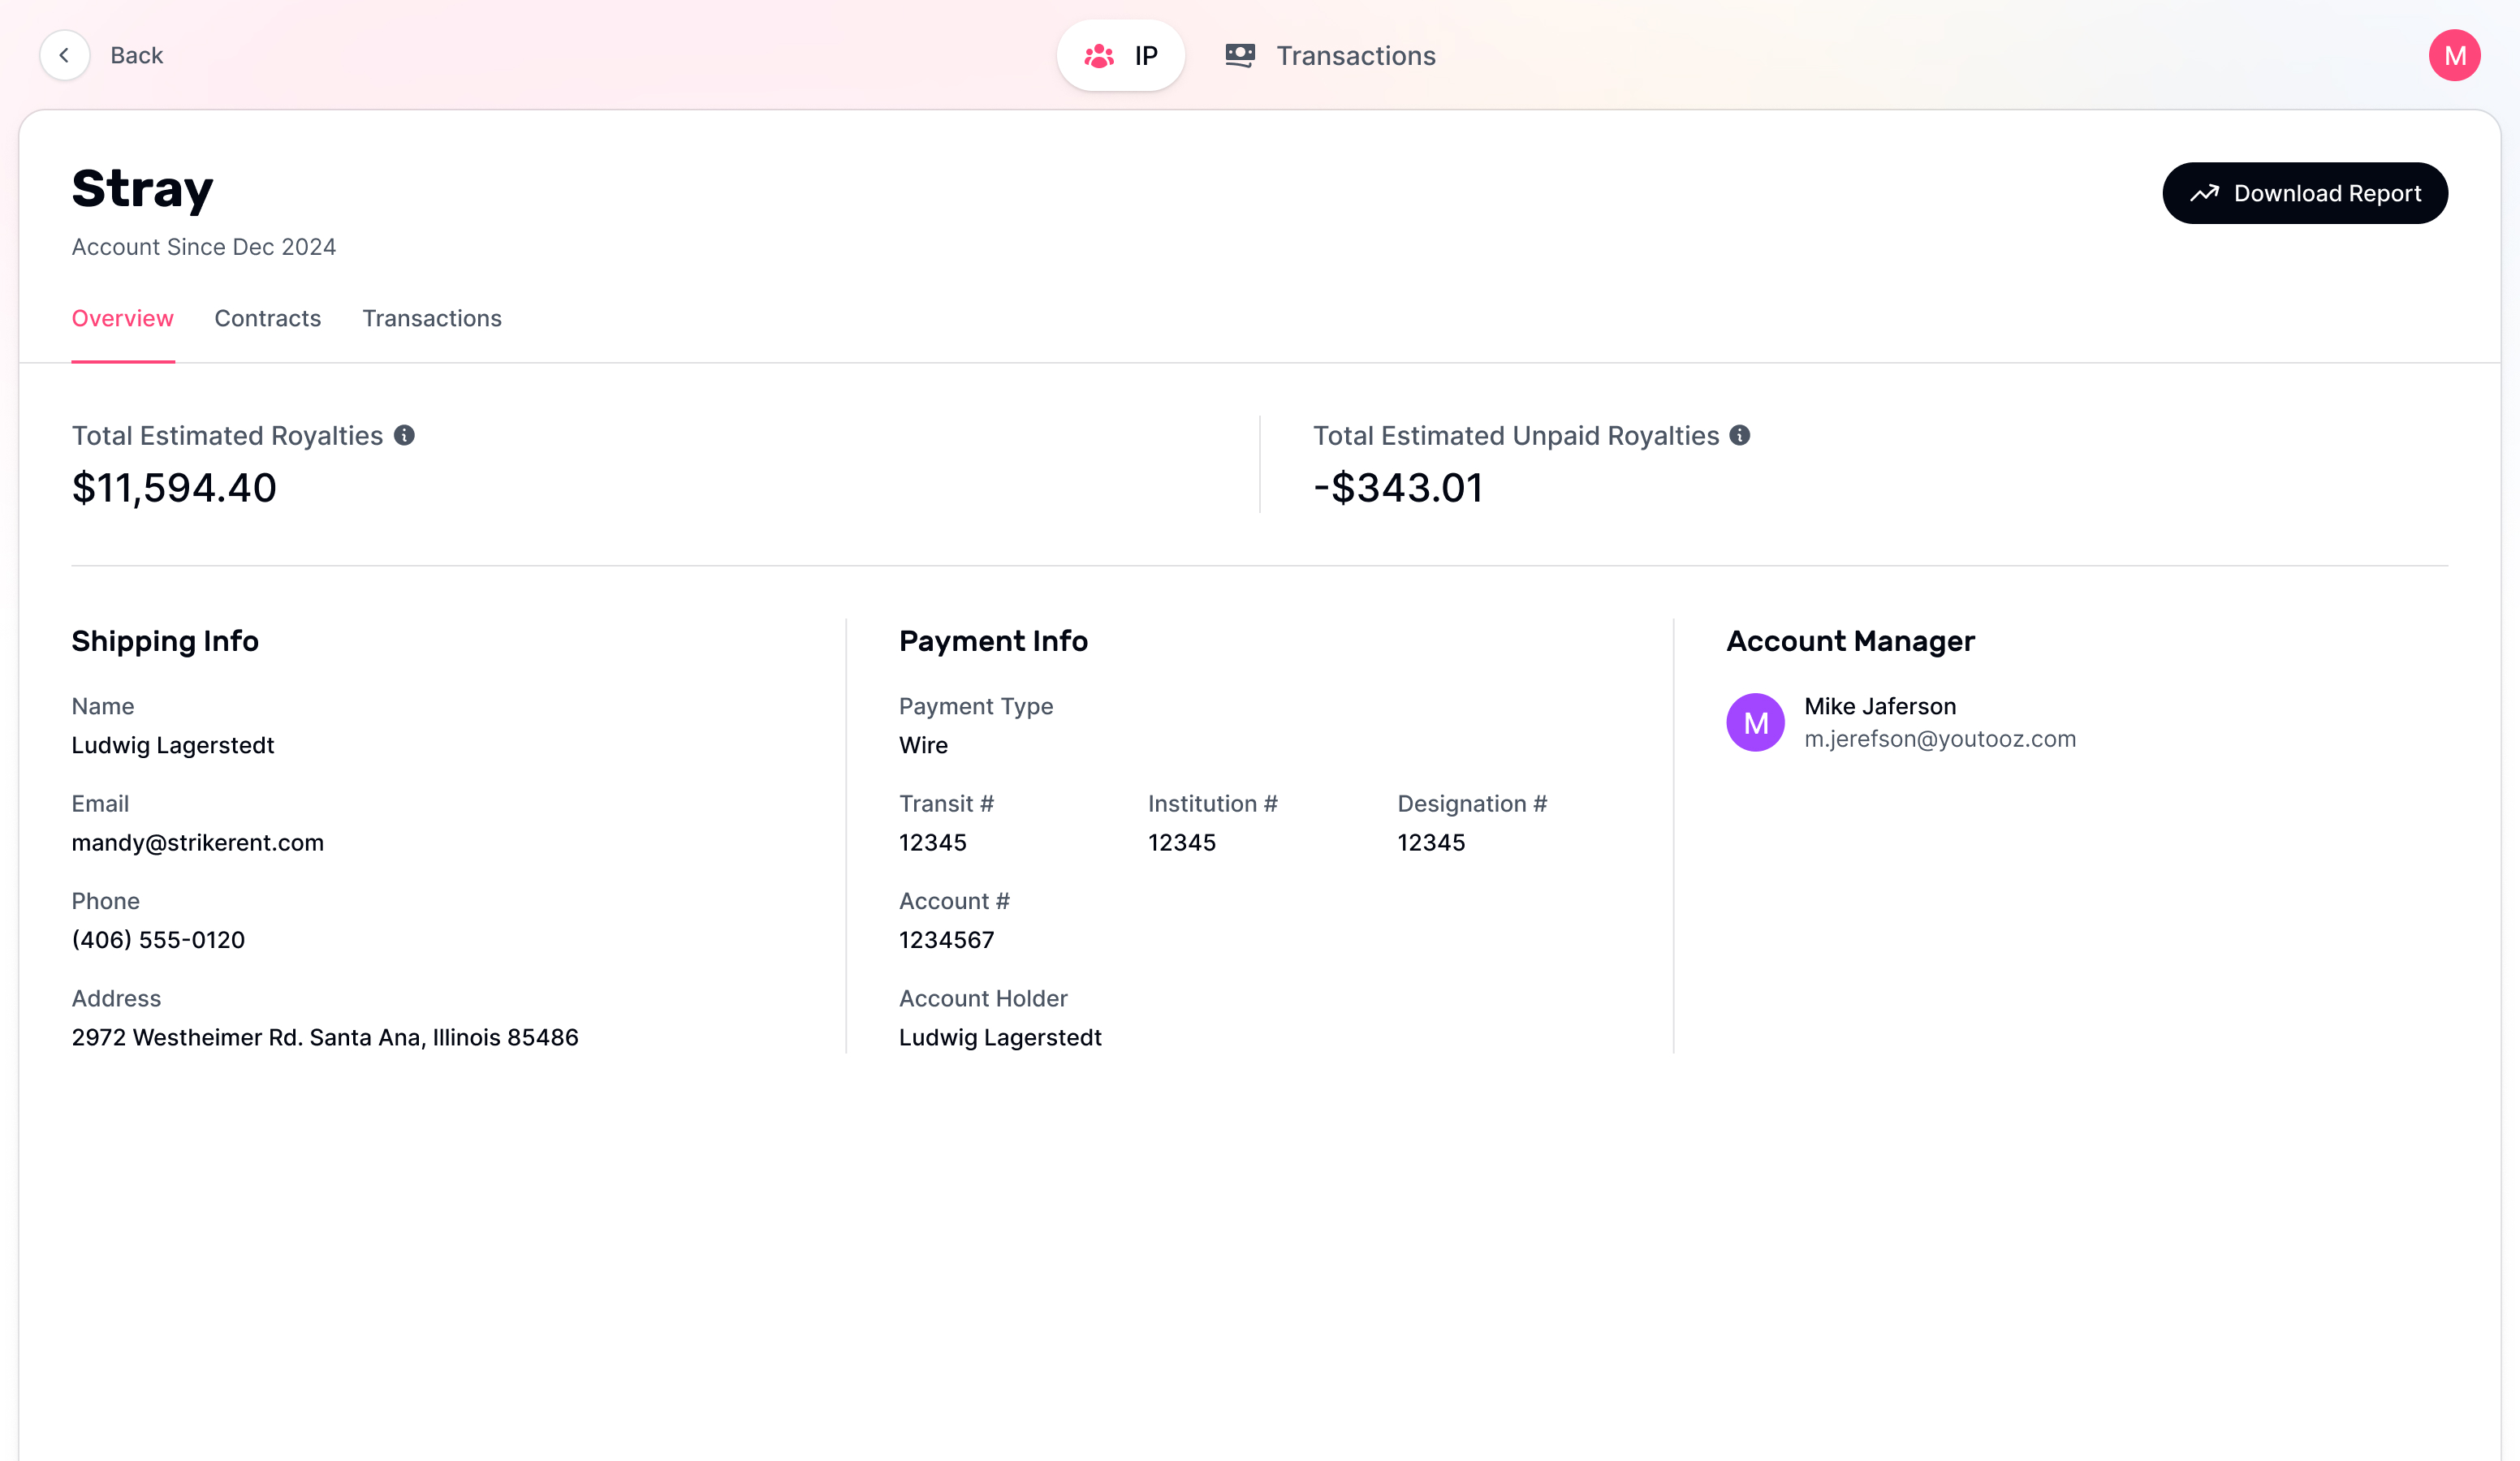Screen dimensions: 2520x1461
Task: Click the trending arrow icon in Download Report
Action: (x=2204, y=193)
